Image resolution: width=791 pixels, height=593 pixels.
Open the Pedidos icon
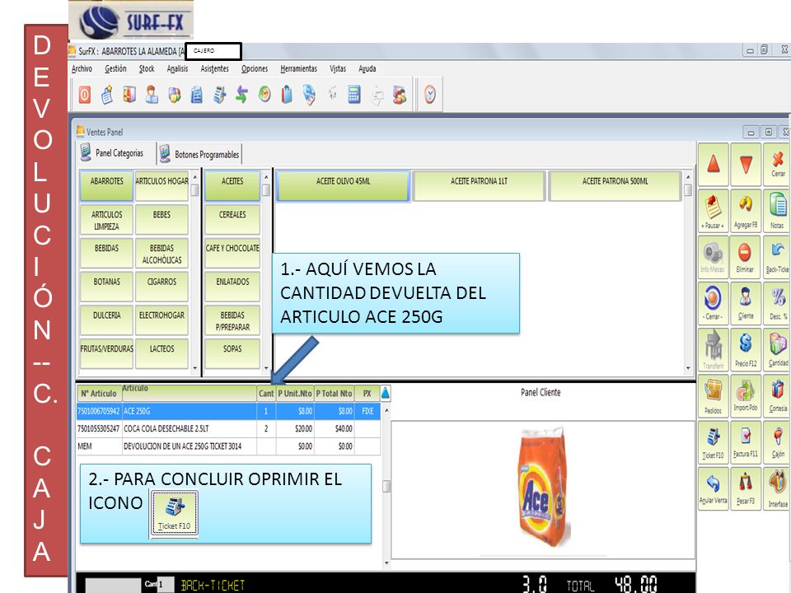(x=714, y=396)
